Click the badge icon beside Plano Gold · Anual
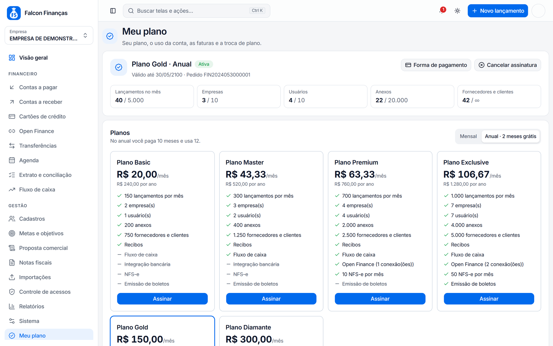The height and width of the screenshot is (346, 553). click(x=119, y=67)
